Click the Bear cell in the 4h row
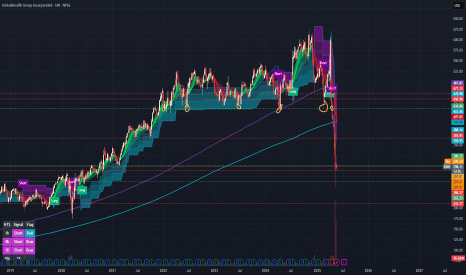 pos(29,241)
